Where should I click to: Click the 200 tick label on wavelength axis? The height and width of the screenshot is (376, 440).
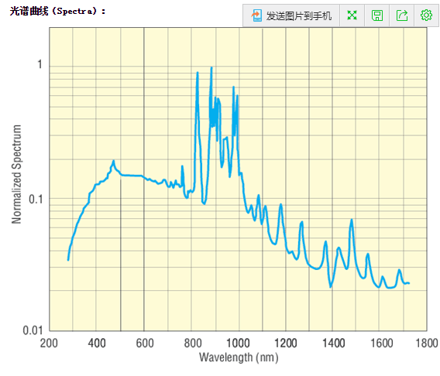pyautogui.click(x=49, y=344)
